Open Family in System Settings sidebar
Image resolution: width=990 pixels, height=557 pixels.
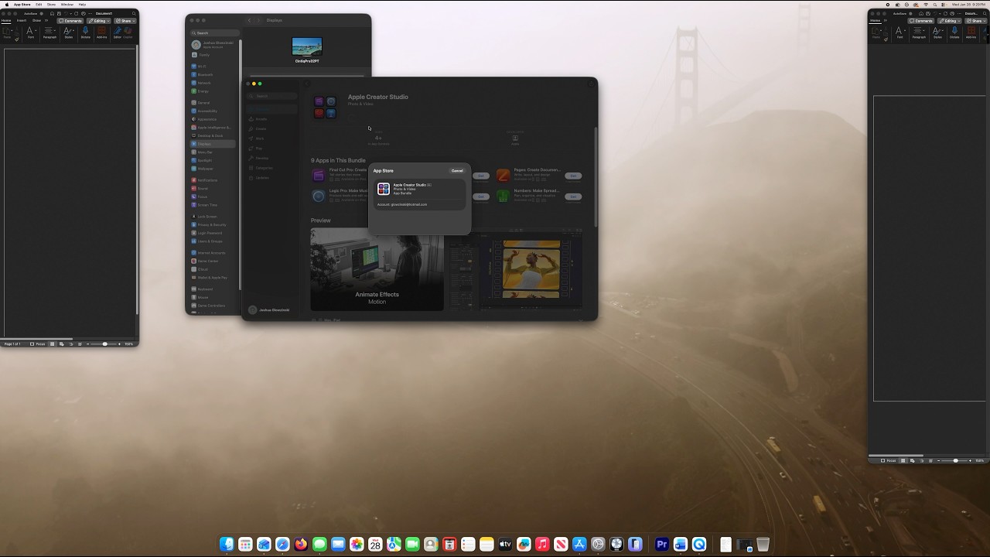tap(214, 55)
